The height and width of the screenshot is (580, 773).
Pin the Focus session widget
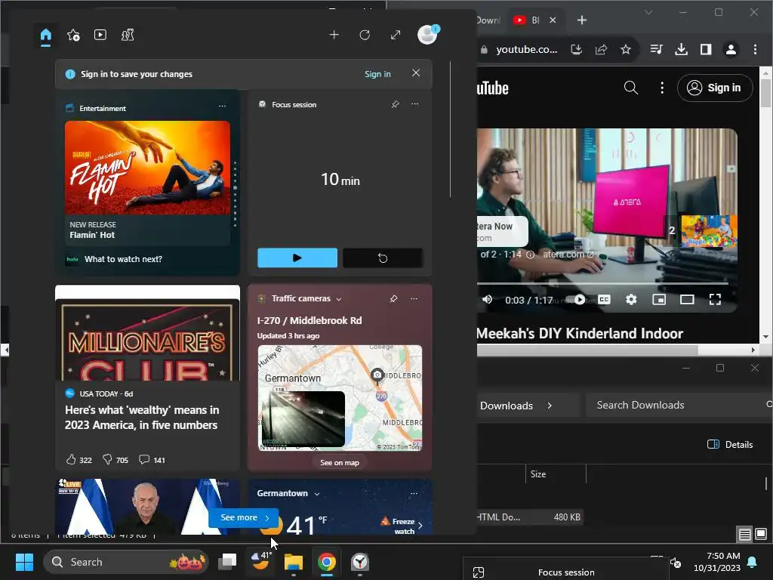(395, 104)
